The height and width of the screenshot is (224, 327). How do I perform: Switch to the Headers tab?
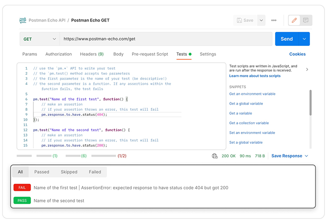point(92,54)
